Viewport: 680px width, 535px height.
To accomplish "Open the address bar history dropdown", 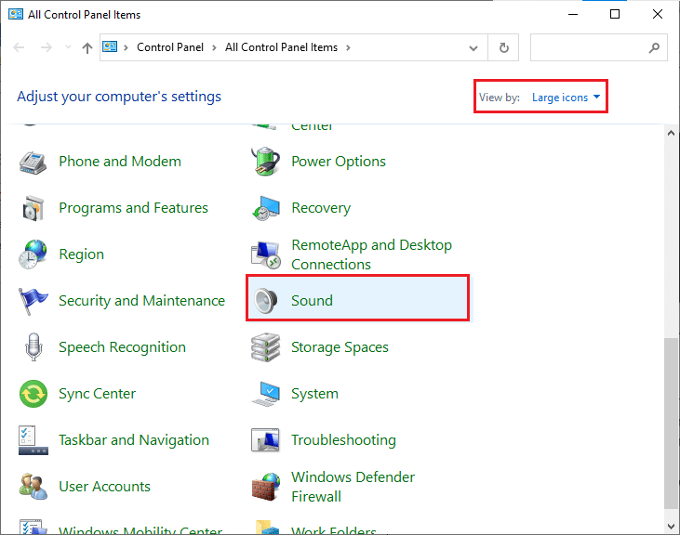I will tap(474, 47).
